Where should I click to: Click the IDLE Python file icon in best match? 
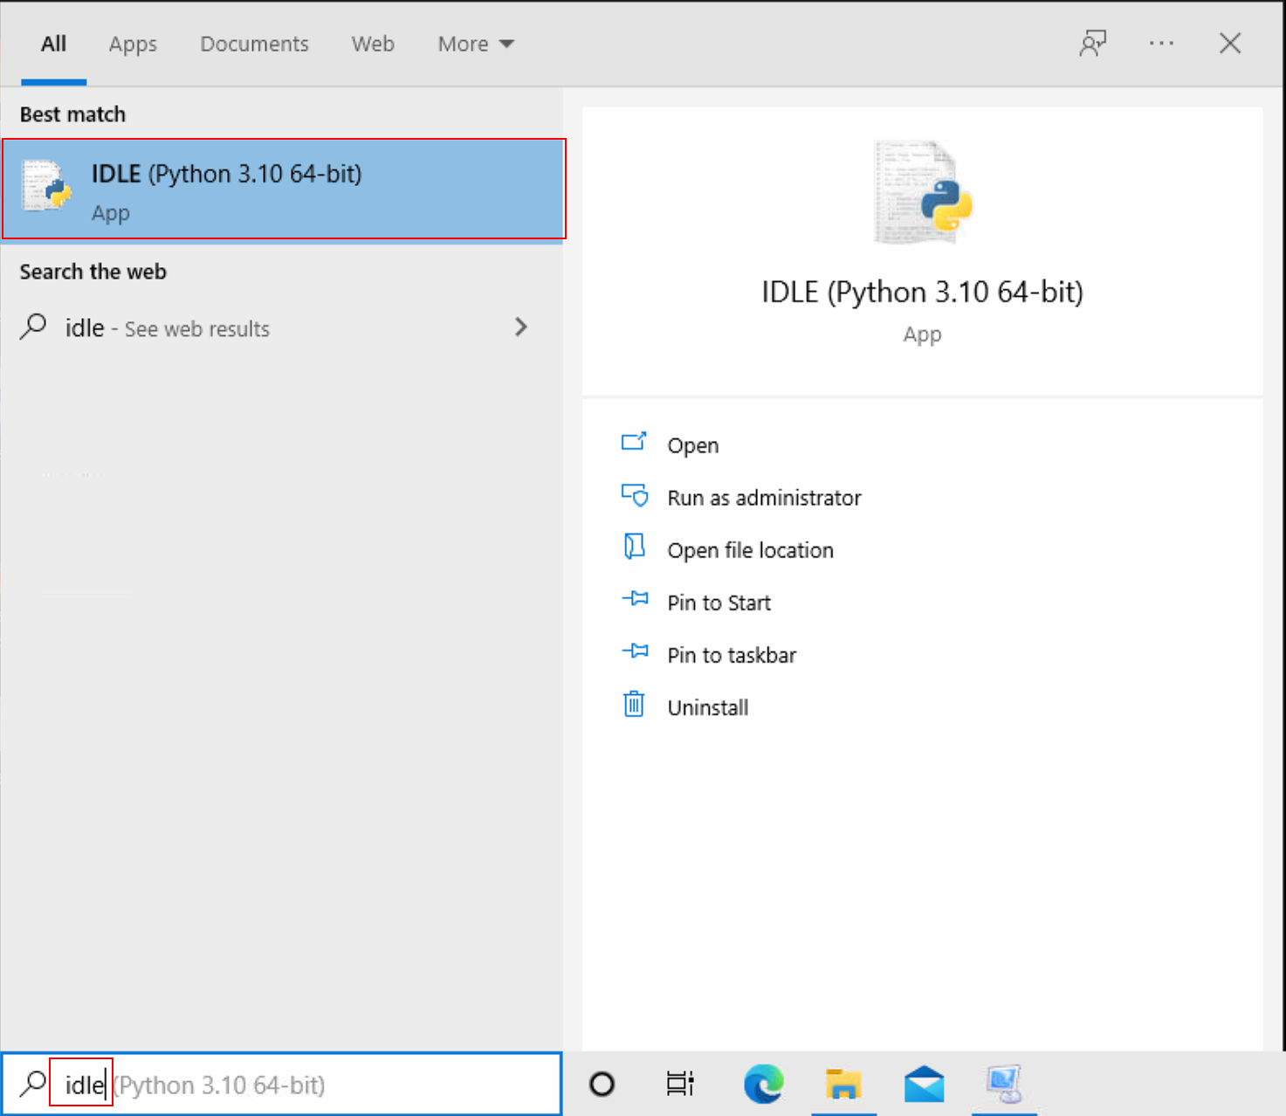tap(46, 185)
